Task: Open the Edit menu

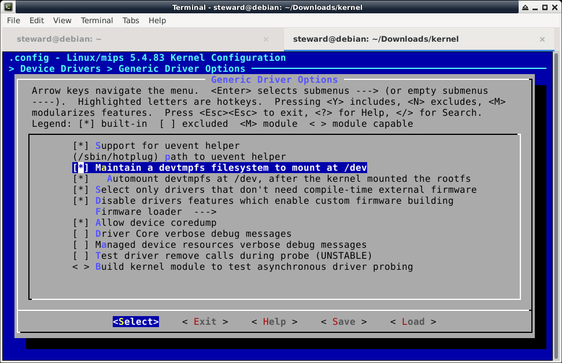Action: [36, 20]
